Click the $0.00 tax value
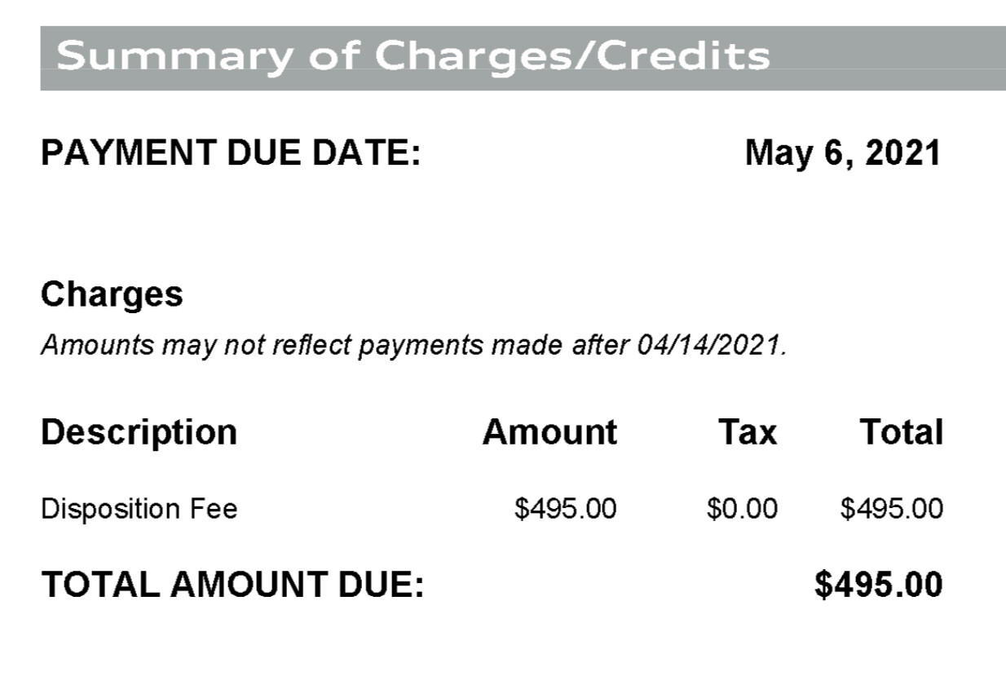The image size is (1006, 676). click(x=742, y=510)
